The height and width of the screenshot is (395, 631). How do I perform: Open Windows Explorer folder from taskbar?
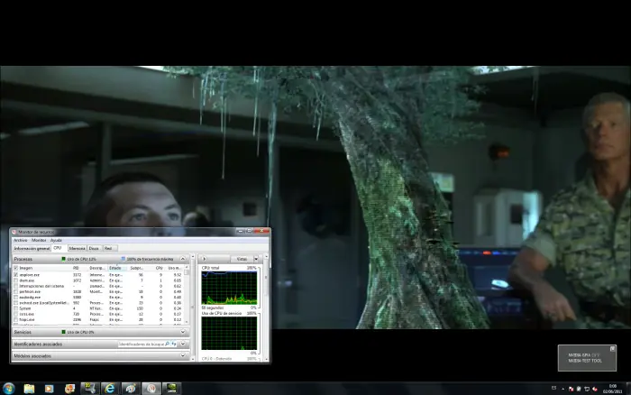point(29,389)
